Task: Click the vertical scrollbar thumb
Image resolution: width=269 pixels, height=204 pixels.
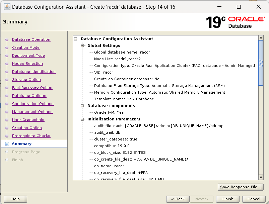Action: pyautogui.click(x=261, y=63)
